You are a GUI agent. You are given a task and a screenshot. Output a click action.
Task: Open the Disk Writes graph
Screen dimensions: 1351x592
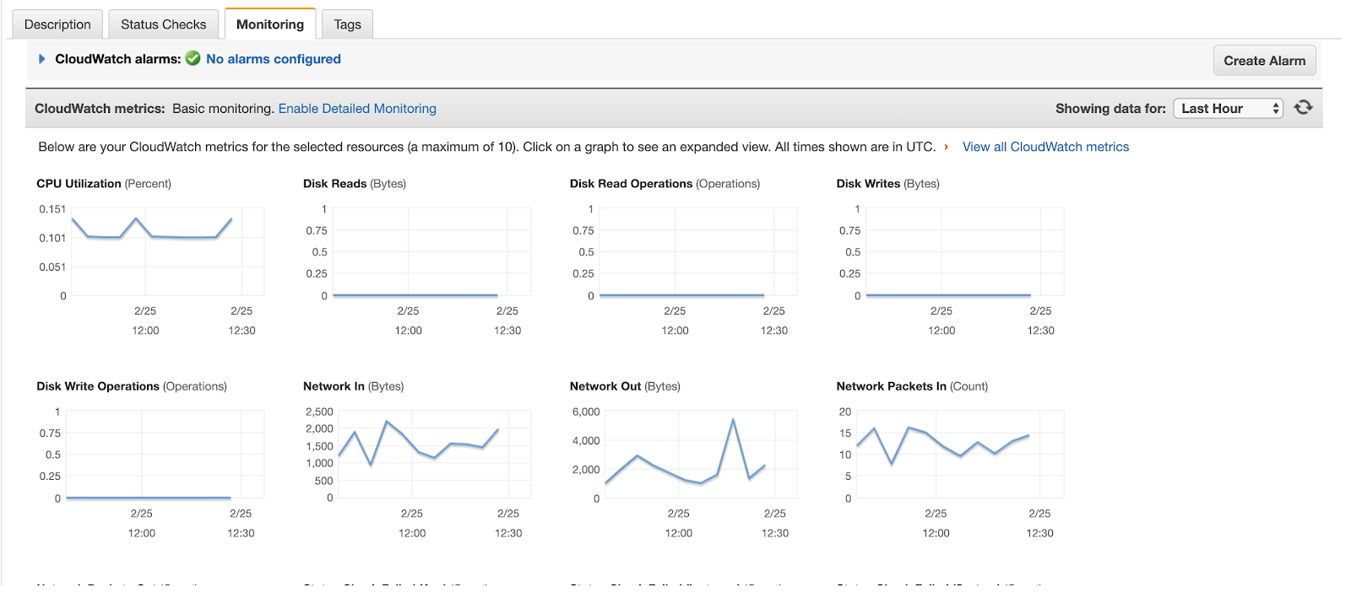tap(964, 252)
